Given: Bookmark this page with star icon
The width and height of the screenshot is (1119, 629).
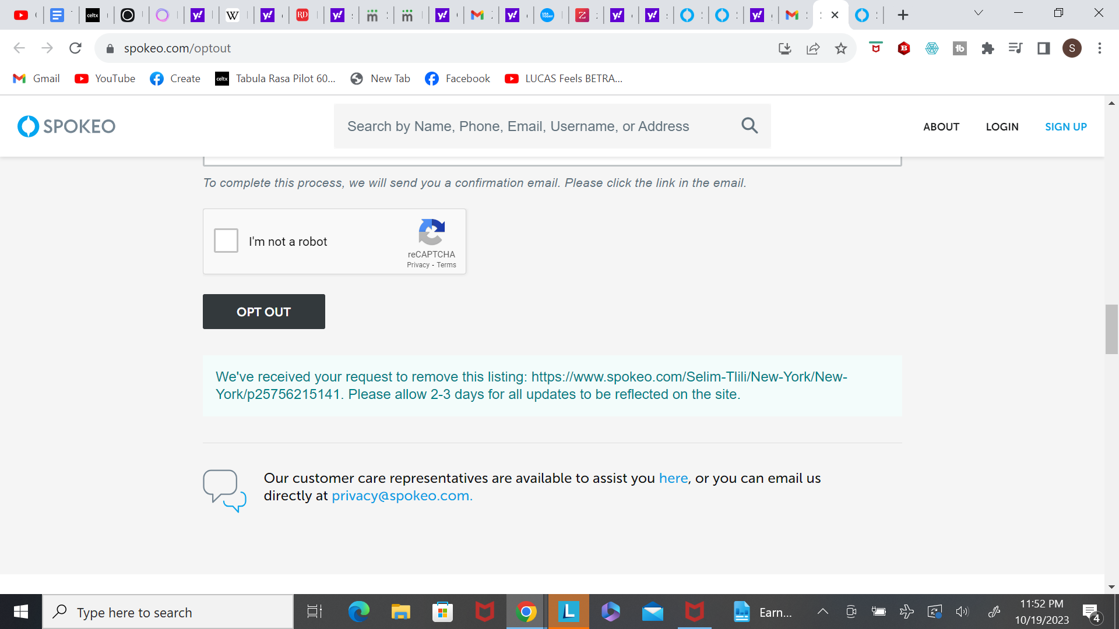Looking at the screenshot, I should [840, 48].
